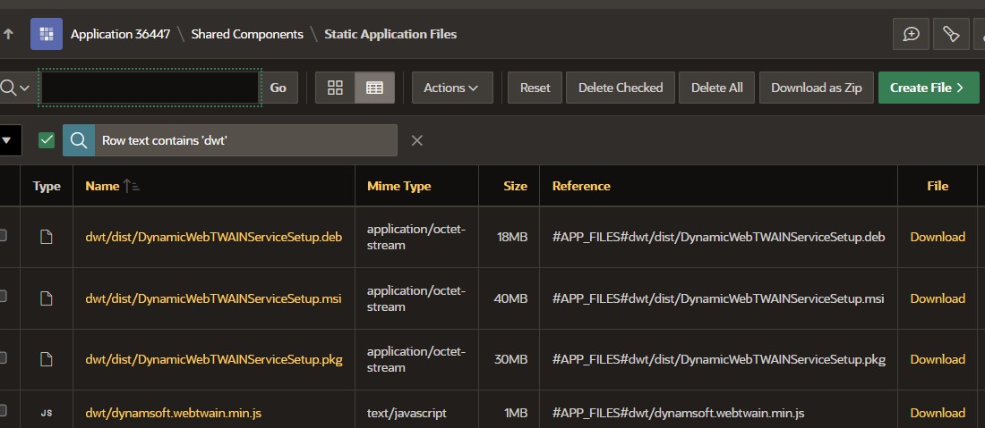
Task: Click application/octet-stream cell in .deb row
Action: (415, 237)
